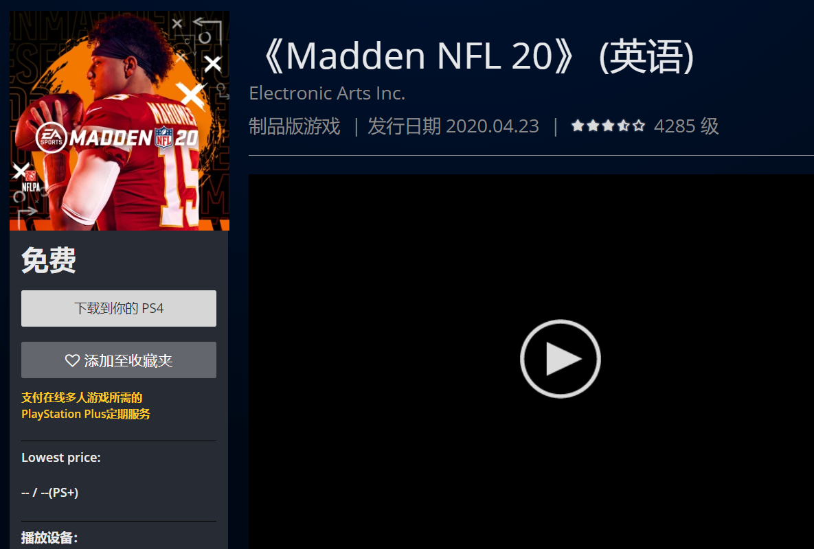The height and width of the screenshot is (549, 814).
Task: Play the Madden NFL 20 trailer video
Action: tap(560, 359)
